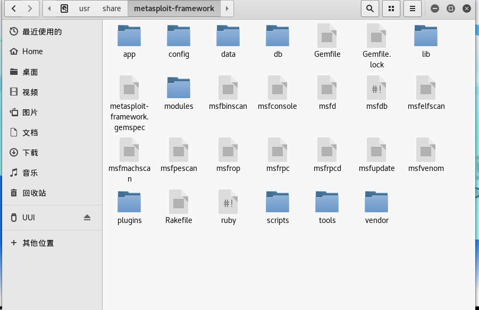Jump to filesystem root in path bar
The height and width of the screenshot is (310, 479).
coord(64,8)
